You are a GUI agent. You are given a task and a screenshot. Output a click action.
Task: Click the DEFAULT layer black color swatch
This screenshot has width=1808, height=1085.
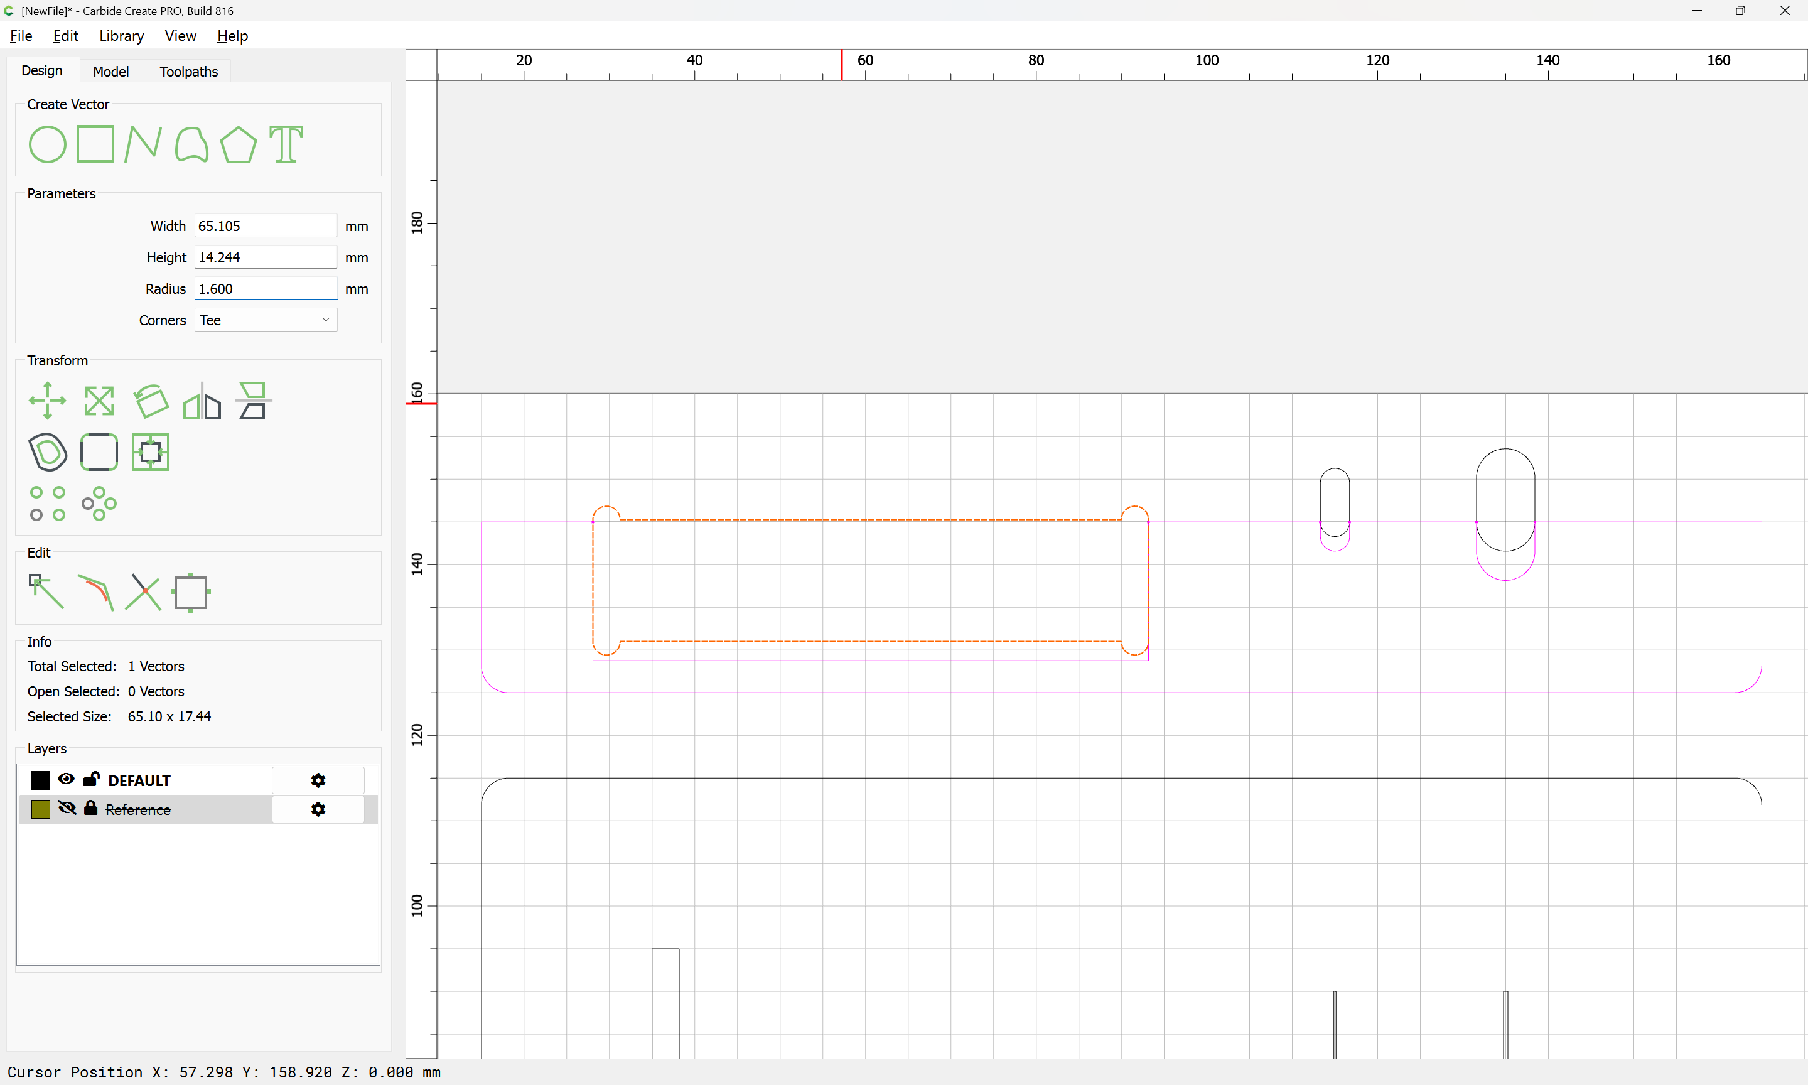[41, 780]
